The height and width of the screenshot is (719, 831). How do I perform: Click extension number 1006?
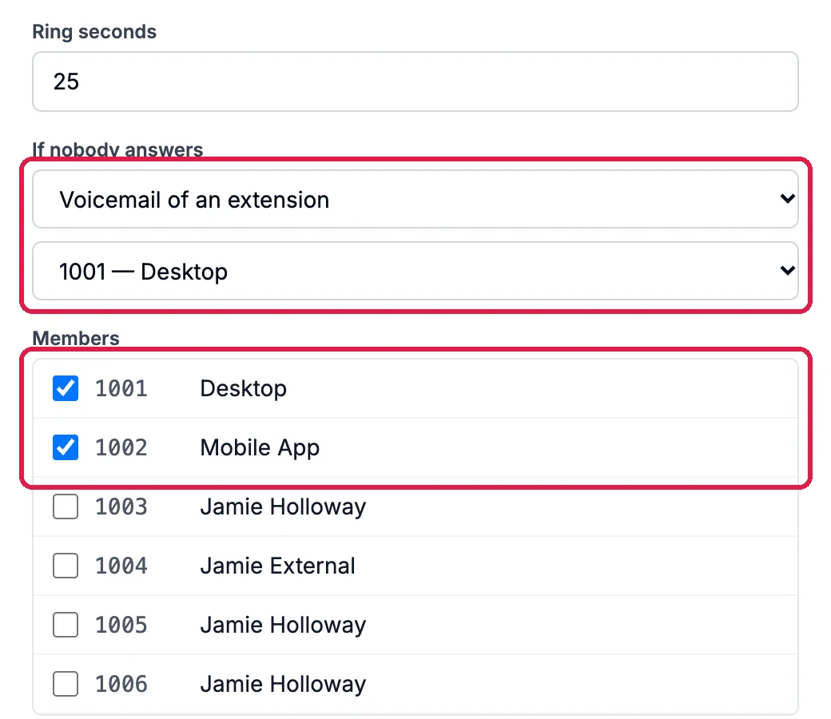(121, 685)
